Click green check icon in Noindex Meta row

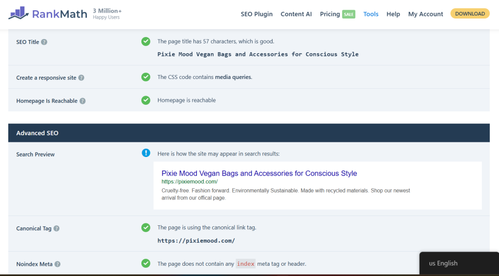coord(146,263)
